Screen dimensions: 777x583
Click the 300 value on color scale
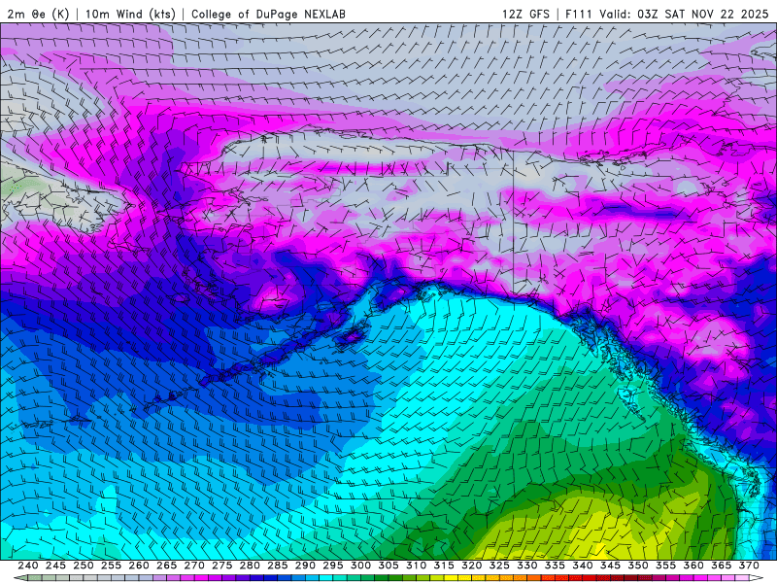pos(360,566)
